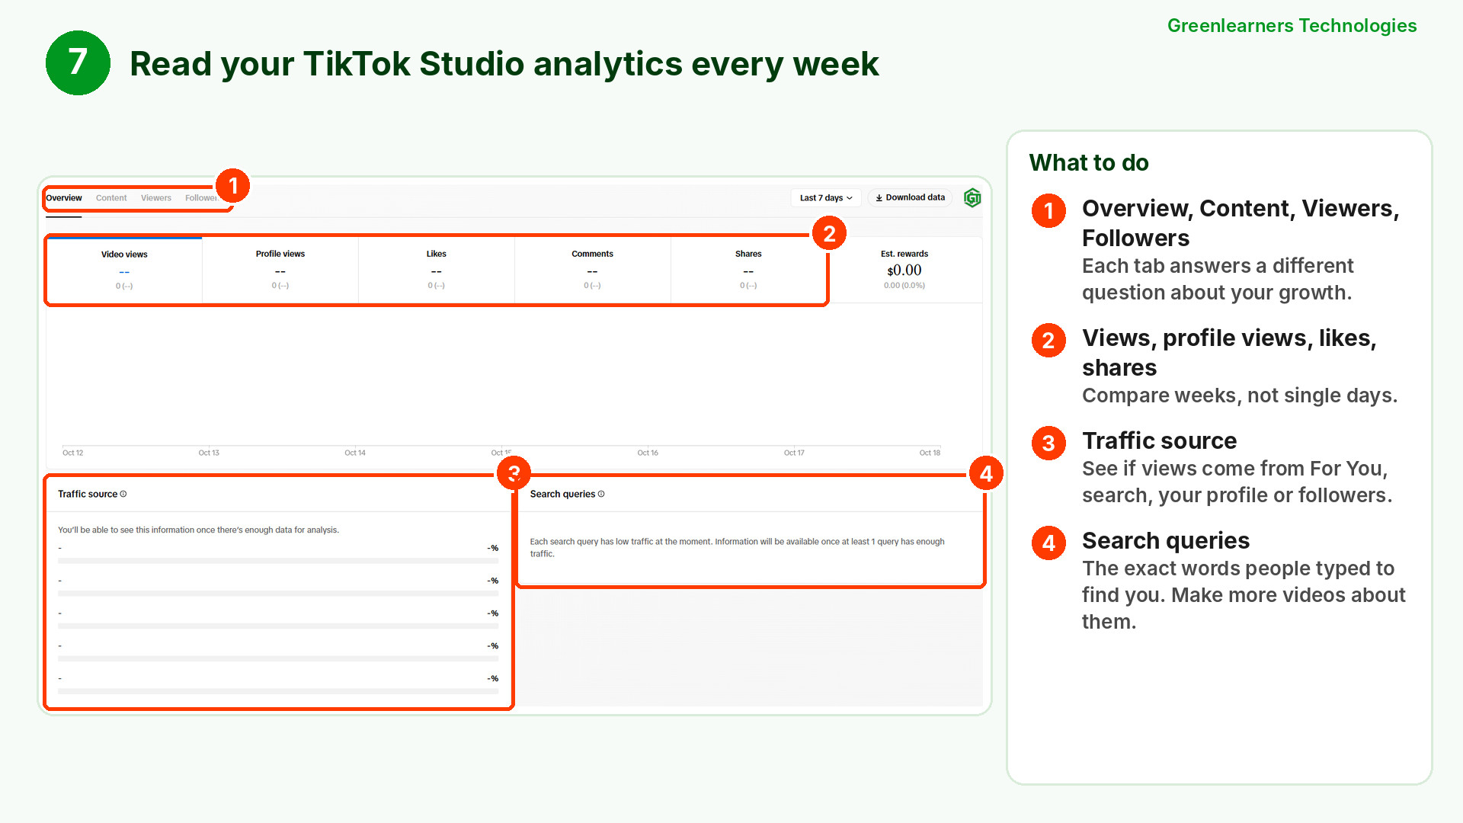Select the Video views metric card
1463x823 pixels.
tap(124, 271)
